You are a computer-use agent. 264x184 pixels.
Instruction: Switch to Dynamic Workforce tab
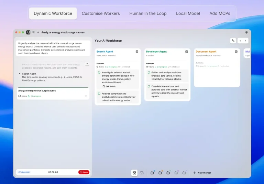click(53, 13)
